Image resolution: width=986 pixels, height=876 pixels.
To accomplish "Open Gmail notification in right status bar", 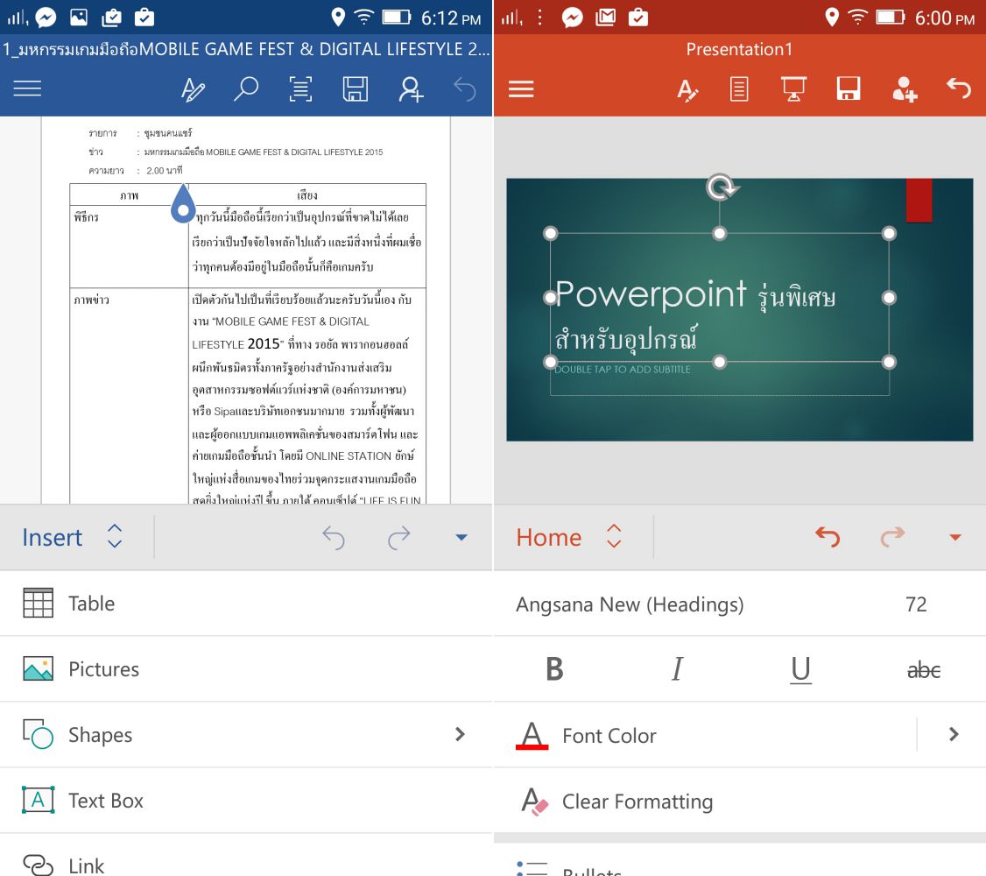I will [x=606, y=18].
